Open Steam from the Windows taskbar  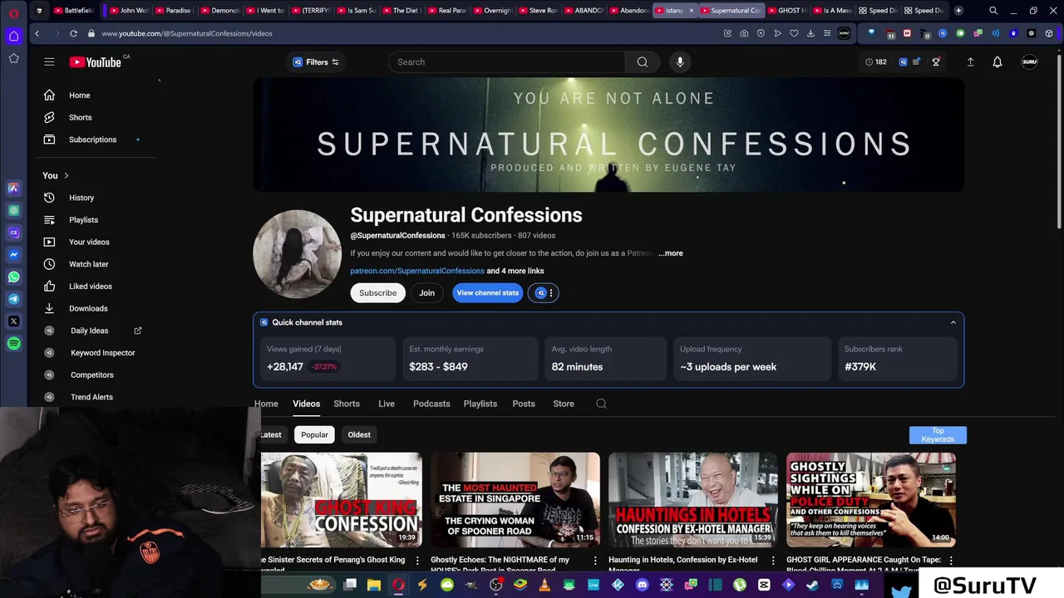coord(812,585)
